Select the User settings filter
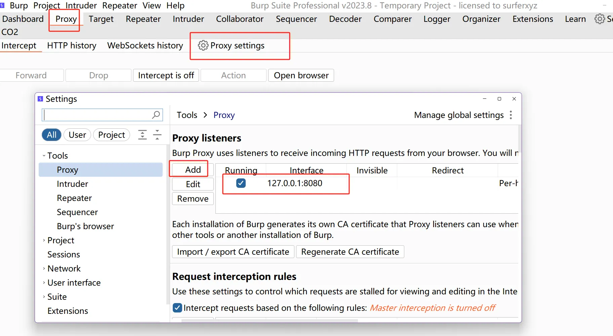Screen dimensions: 613x336 [x=77, y=135]
